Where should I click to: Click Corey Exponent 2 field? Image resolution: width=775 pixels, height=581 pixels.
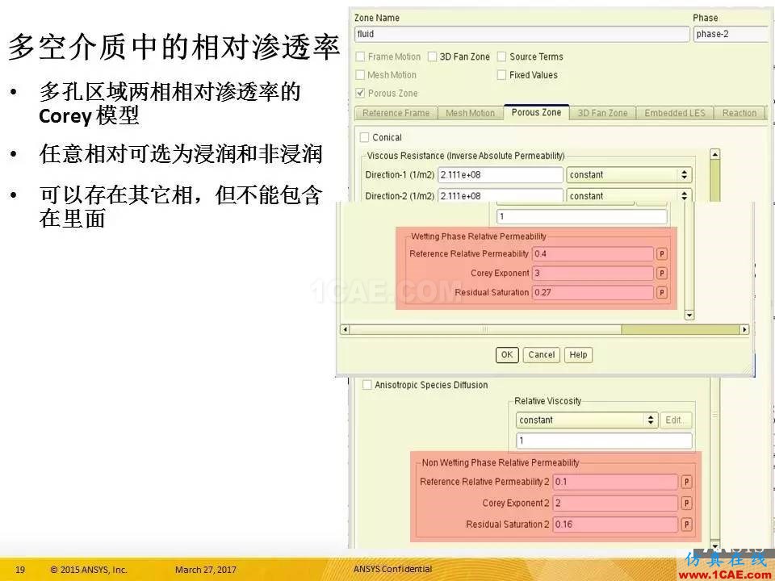pos(615,503)
